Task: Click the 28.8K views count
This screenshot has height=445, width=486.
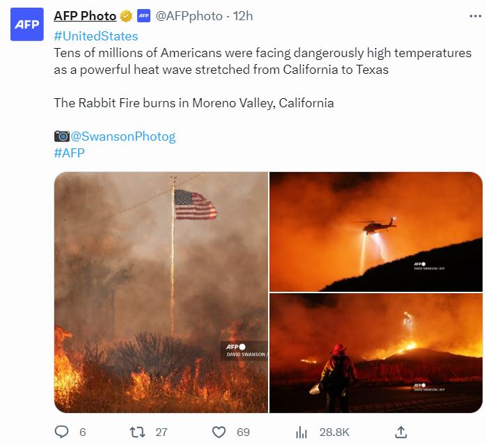Action: [x=334, y=432]
